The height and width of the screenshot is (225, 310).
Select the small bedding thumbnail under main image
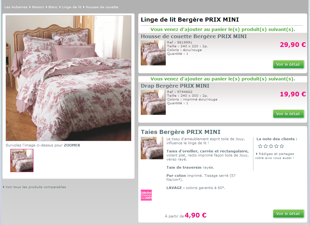[x=22, y=161]
